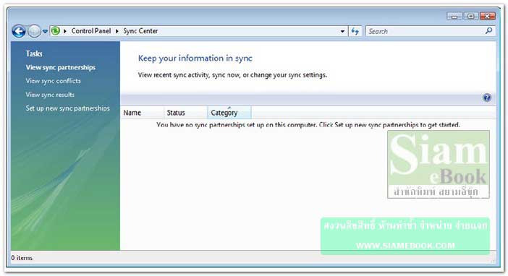
Task: Go back with the blue Back arrow
Action: [x=19, y=31]
